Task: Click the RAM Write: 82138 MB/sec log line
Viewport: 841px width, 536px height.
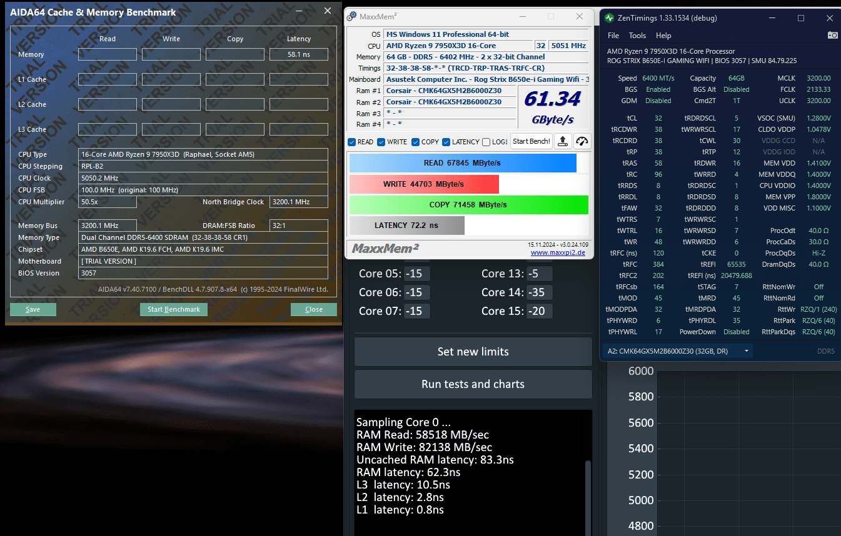Action: [x=424, y=447]
